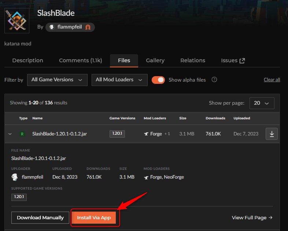Open the All Mod Loaders dropdown
This screenshot has width=288, height=231.
pyautogui.click(x=119, y=80)
